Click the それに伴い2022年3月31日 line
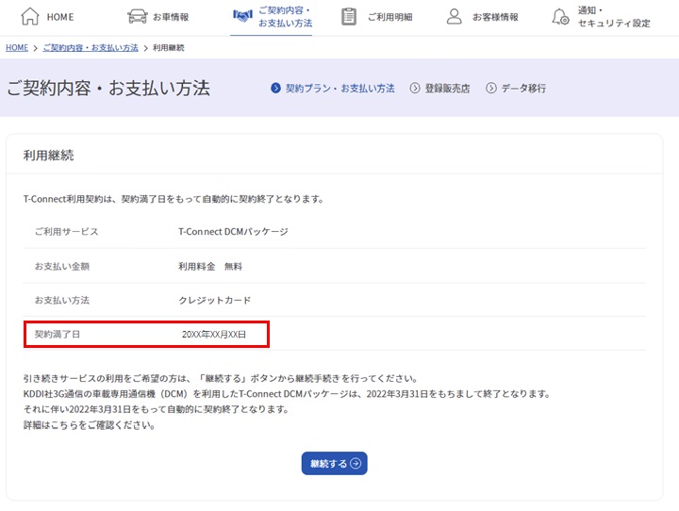Viewport: 679px width, 511px height. click(156, 410)
